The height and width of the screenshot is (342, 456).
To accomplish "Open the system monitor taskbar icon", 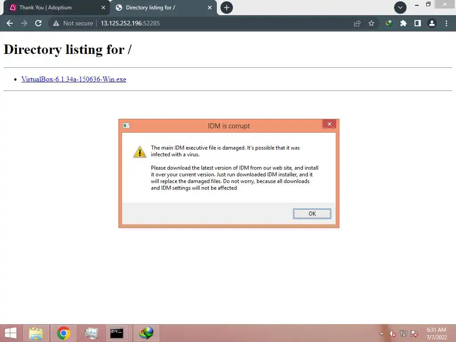I will tap(91, 333).
